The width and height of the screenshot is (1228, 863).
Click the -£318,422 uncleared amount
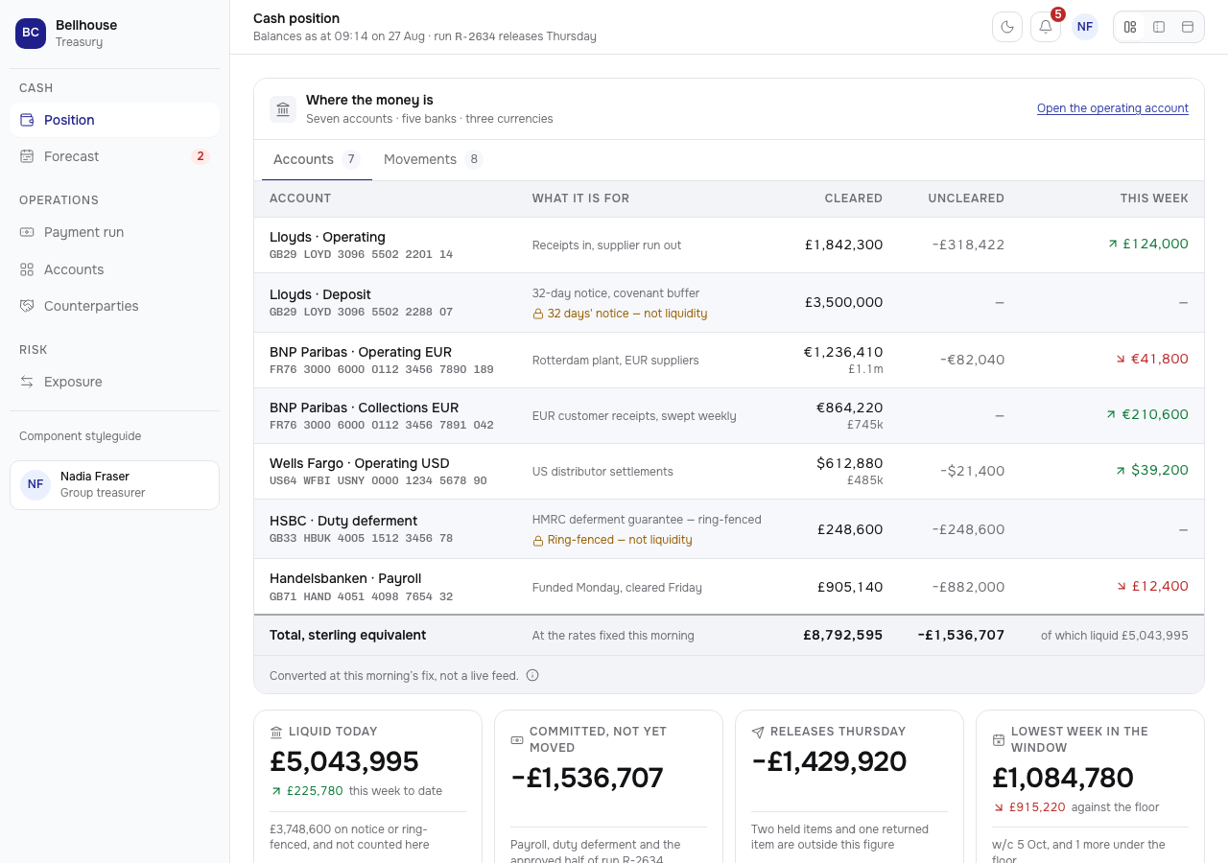click(x=968, y=245)
